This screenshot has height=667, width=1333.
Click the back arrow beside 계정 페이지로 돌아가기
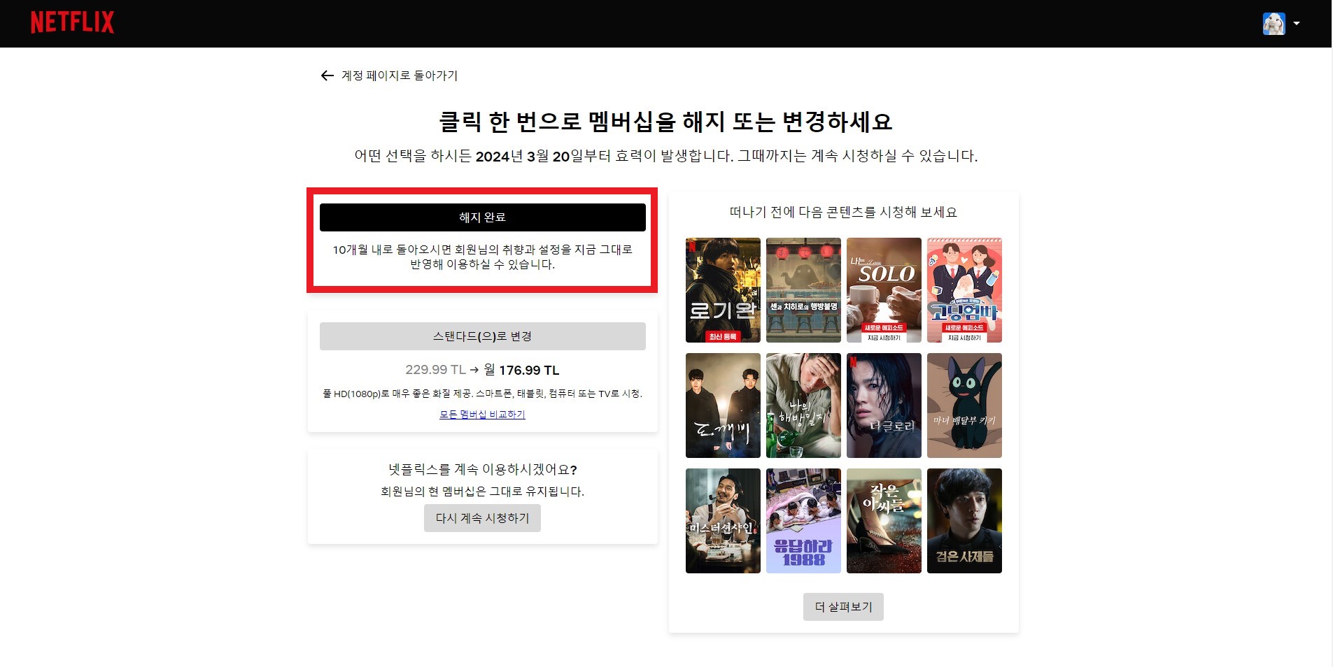(326, 76)
